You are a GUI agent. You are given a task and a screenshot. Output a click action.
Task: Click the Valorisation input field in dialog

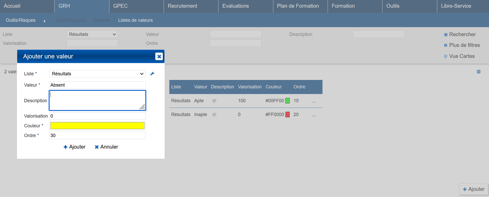tap(97, 116)
